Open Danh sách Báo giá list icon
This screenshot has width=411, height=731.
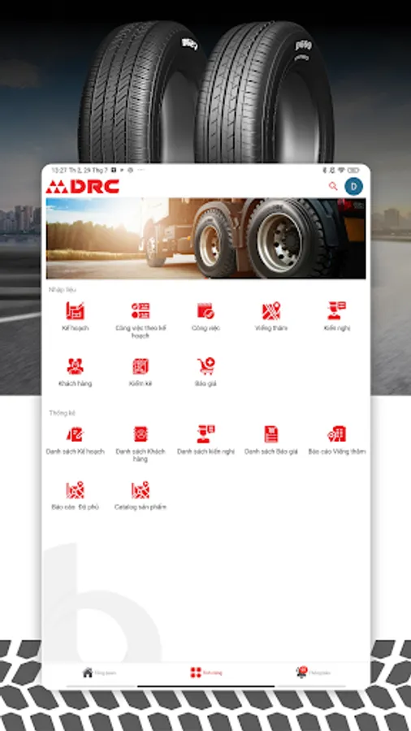pyautogui.click(x=271, y=434)
